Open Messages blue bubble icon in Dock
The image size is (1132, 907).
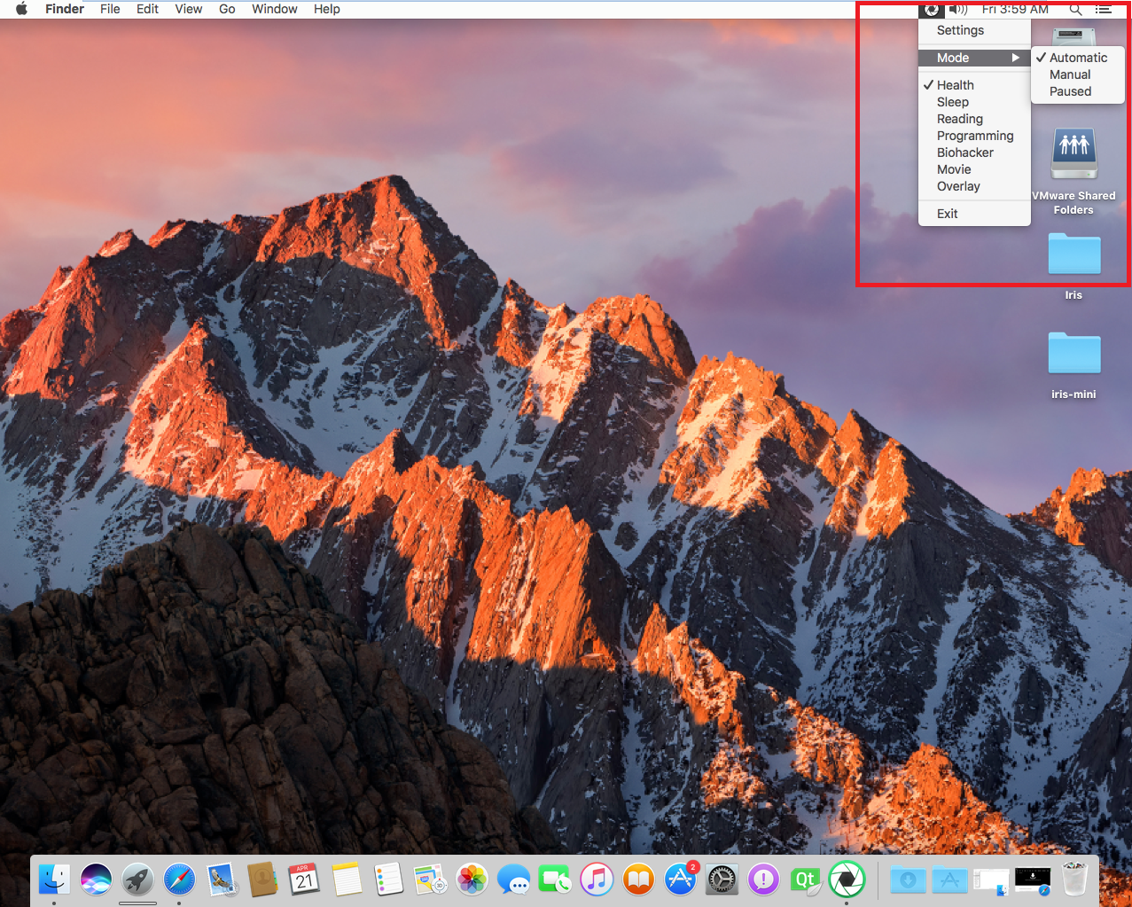coord(513,880)
